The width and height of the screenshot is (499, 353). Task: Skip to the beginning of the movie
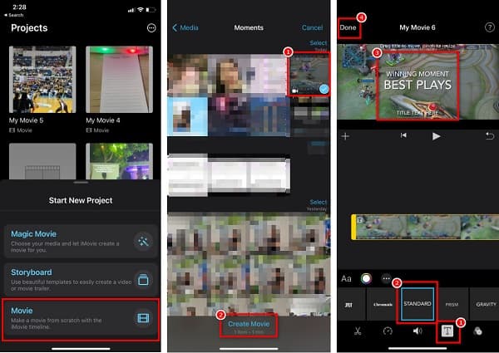point(403,135)
